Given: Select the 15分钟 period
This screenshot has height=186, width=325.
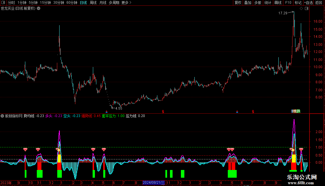Looking at the screenshot, I should pos(45,3).
